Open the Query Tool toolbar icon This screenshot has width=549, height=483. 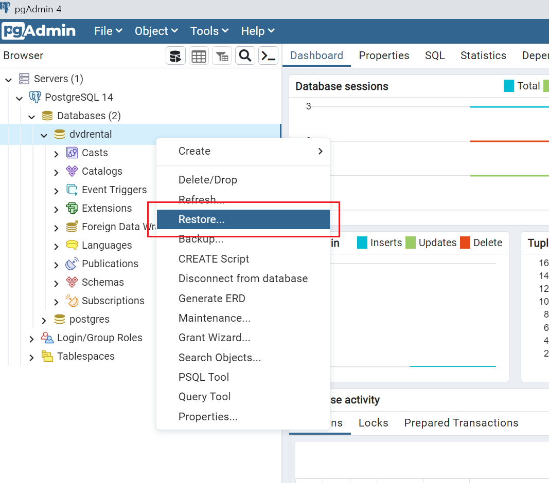(175, 56)
